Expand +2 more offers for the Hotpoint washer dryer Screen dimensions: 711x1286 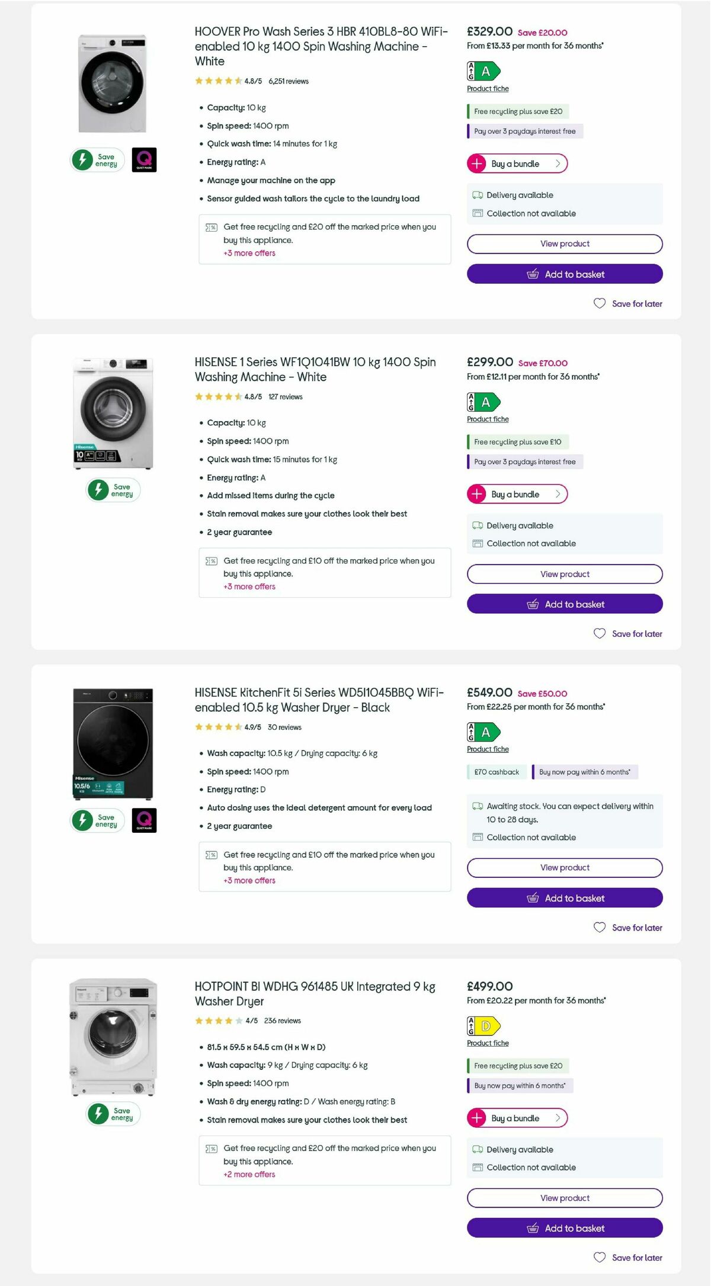(x=249, y=1174)
